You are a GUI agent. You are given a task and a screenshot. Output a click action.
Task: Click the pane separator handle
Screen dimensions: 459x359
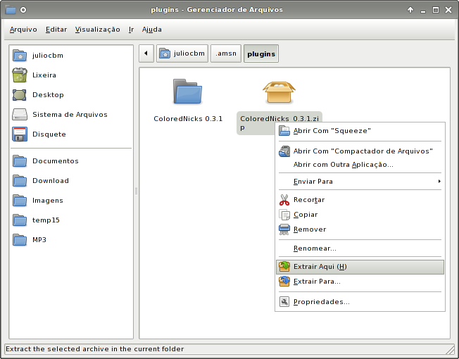tap(136, 191)
